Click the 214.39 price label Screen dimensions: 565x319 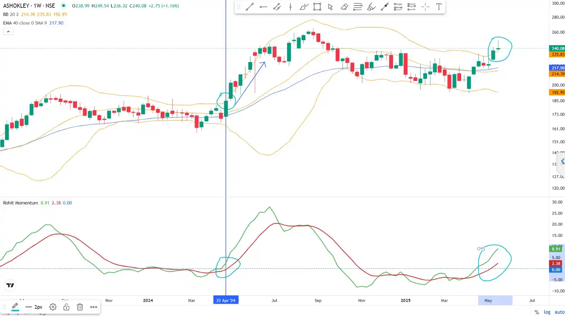click(x=558, y=74)
